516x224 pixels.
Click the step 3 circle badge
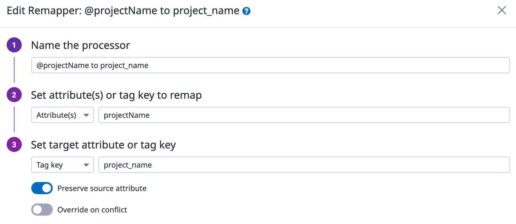pos(14,144)
